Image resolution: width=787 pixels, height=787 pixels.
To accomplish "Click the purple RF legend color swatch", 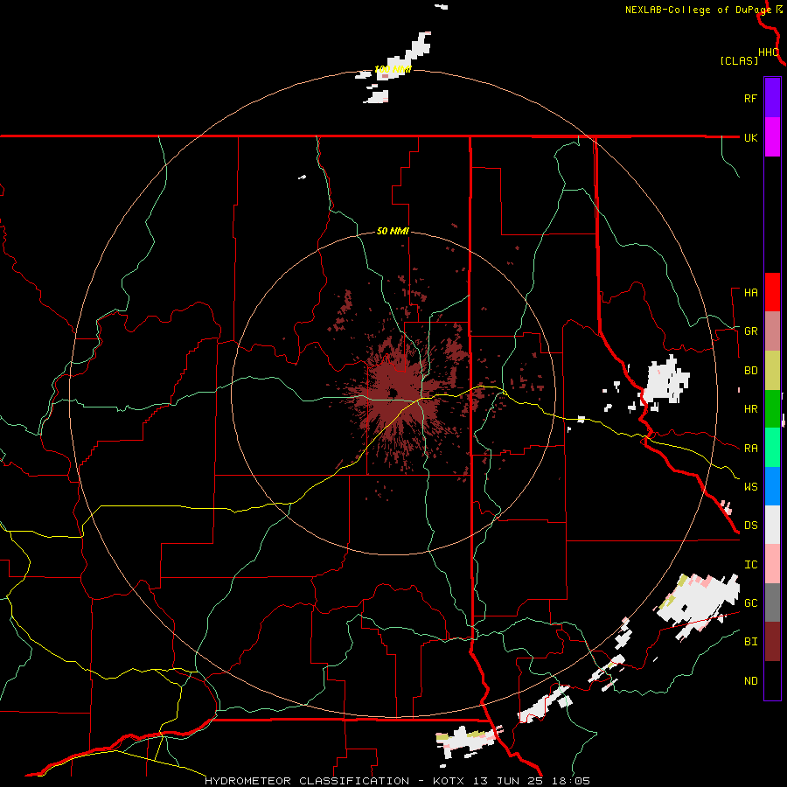I will pos(772,98).
